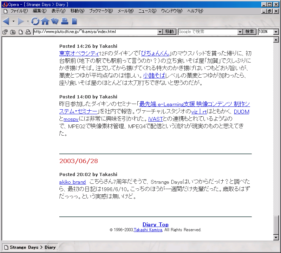Open the Forward button history dropdown arrow
281x253 pixels.
pos(28,21)
